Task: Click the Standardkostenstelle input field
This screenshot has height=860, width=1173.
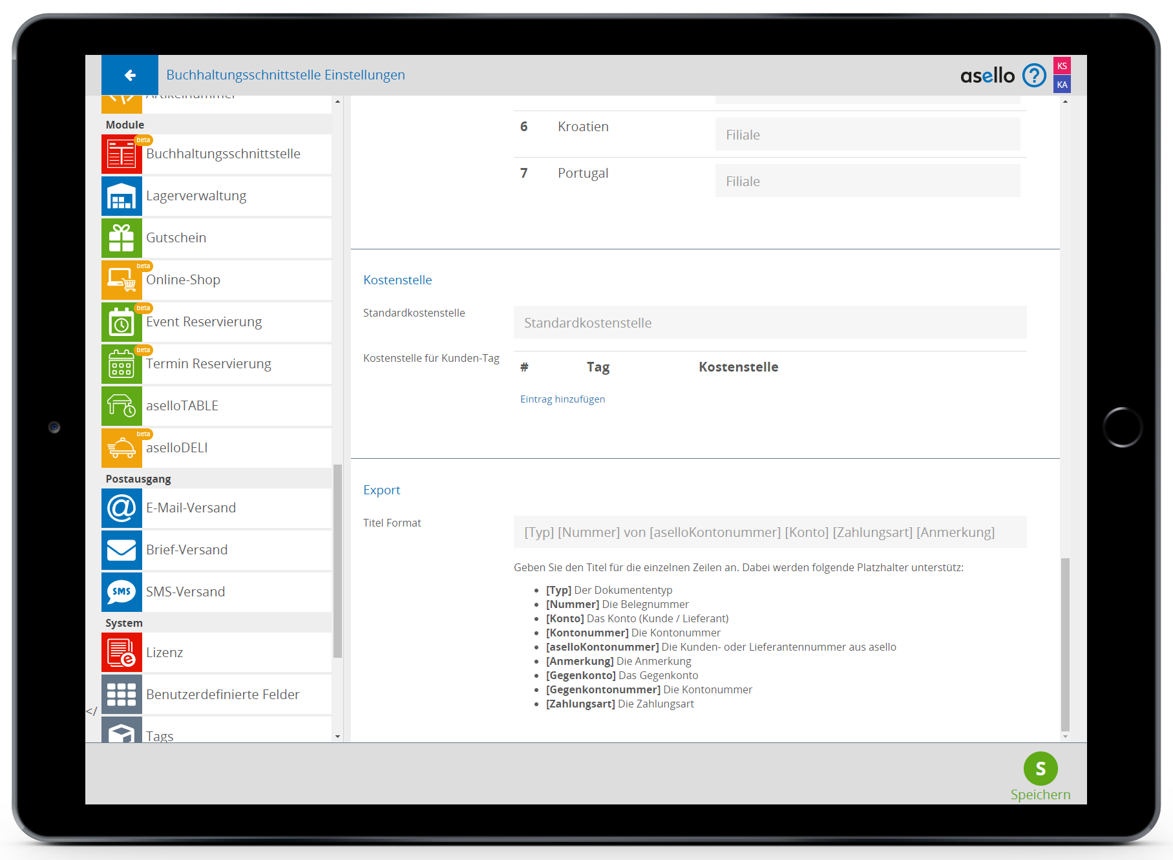Action: (769, 322)
